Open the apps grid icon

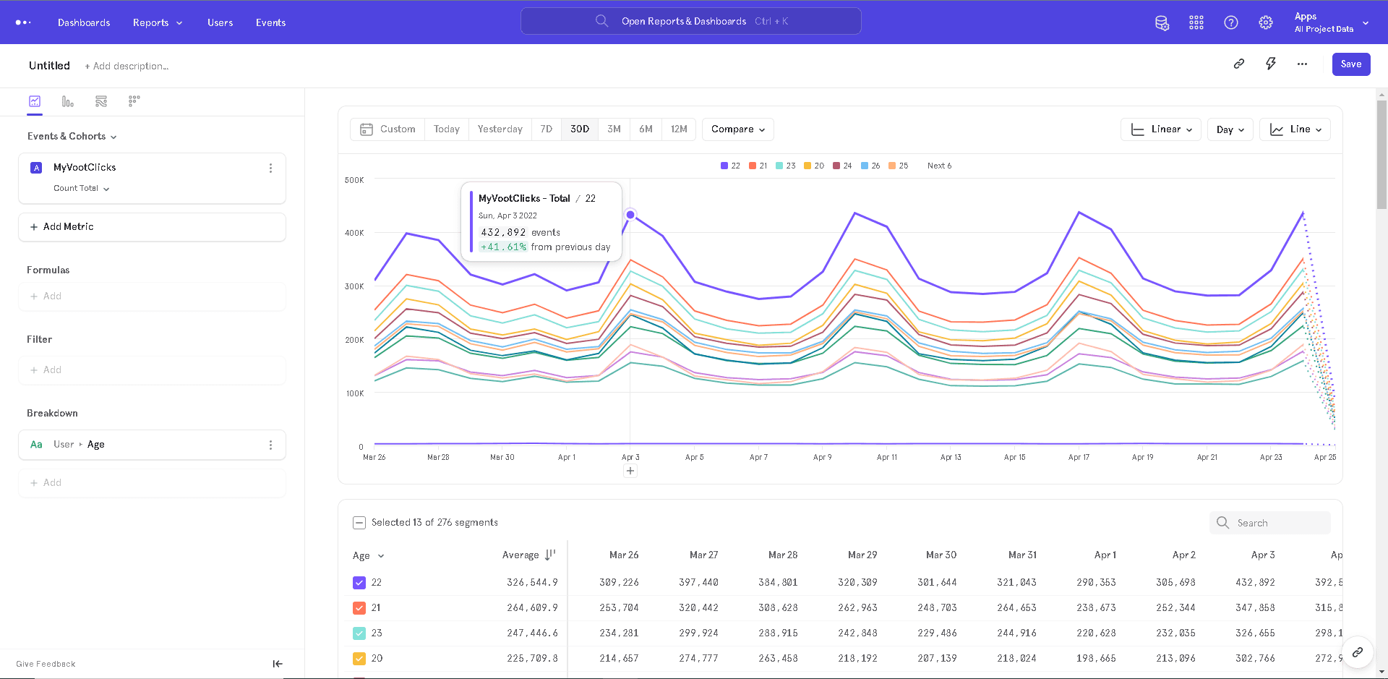[x=1196, y=22]
